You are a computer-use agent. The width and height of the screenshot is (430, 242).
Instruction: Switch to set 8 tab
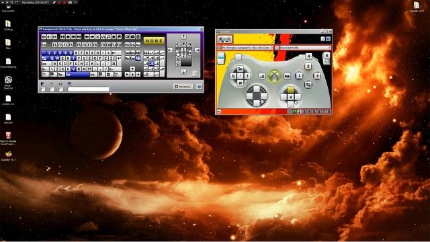(329, 112)
